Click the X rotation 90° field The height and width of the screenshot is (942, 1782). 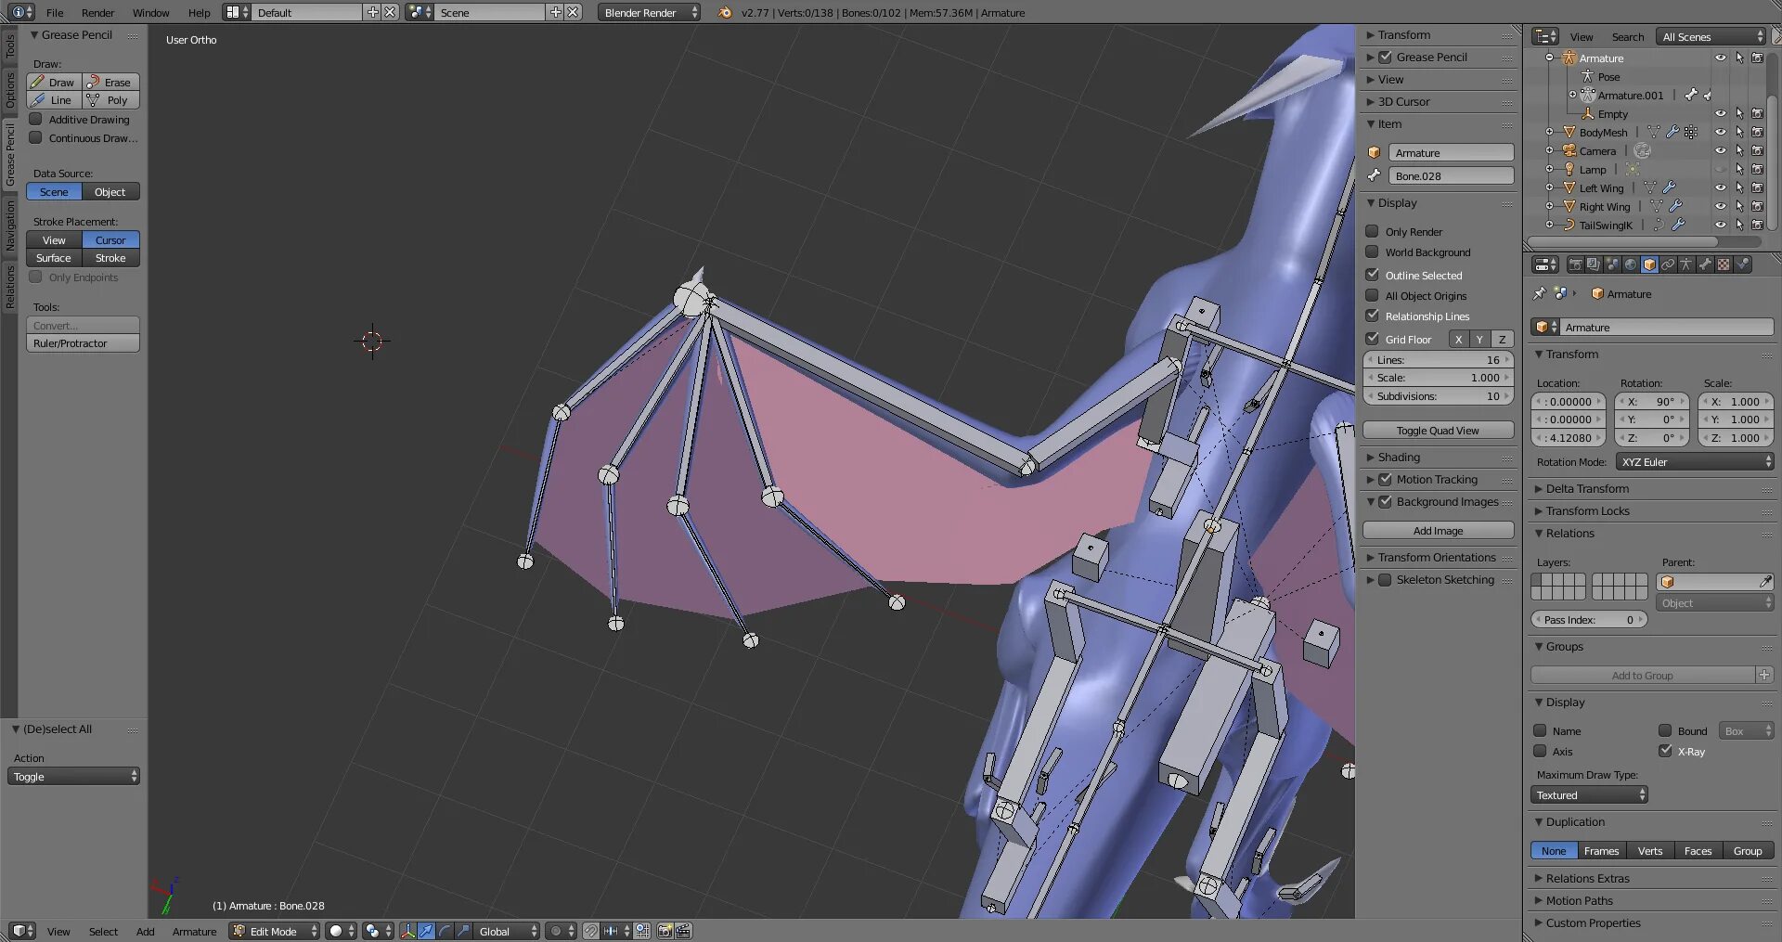[1652, 401]
